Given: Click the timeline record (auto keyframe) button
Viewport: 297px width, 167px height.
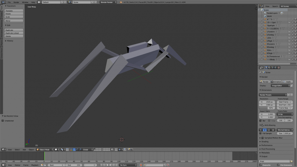Looking at the screenshot, I should [141, 165].
